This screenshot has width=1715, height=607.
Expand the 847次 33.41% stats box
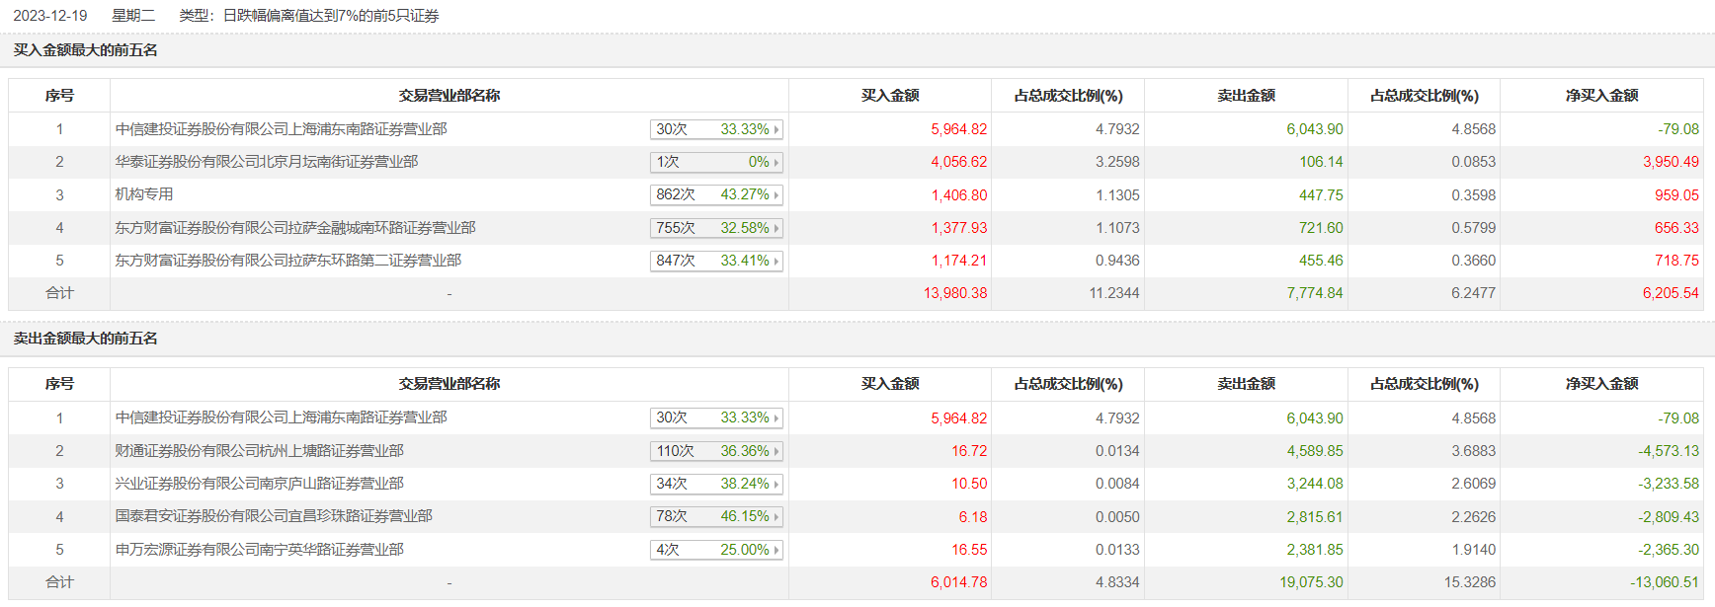(716, 262)
